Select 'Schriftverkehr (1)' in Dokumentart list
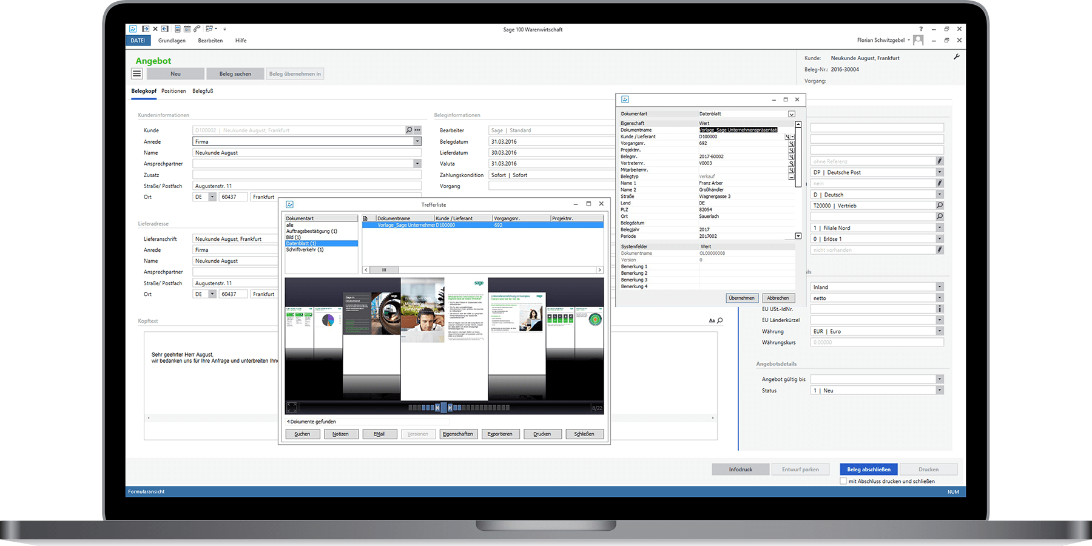Screen dimensions: 1092x546 [305, 249]
